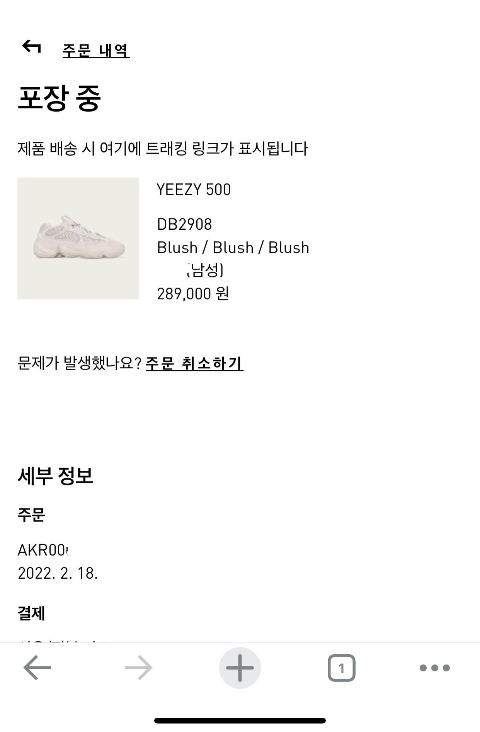The height and width of the screenshot is (732, 480).
Task: Tap the order number starting AKR00
Action: (43, 550)
